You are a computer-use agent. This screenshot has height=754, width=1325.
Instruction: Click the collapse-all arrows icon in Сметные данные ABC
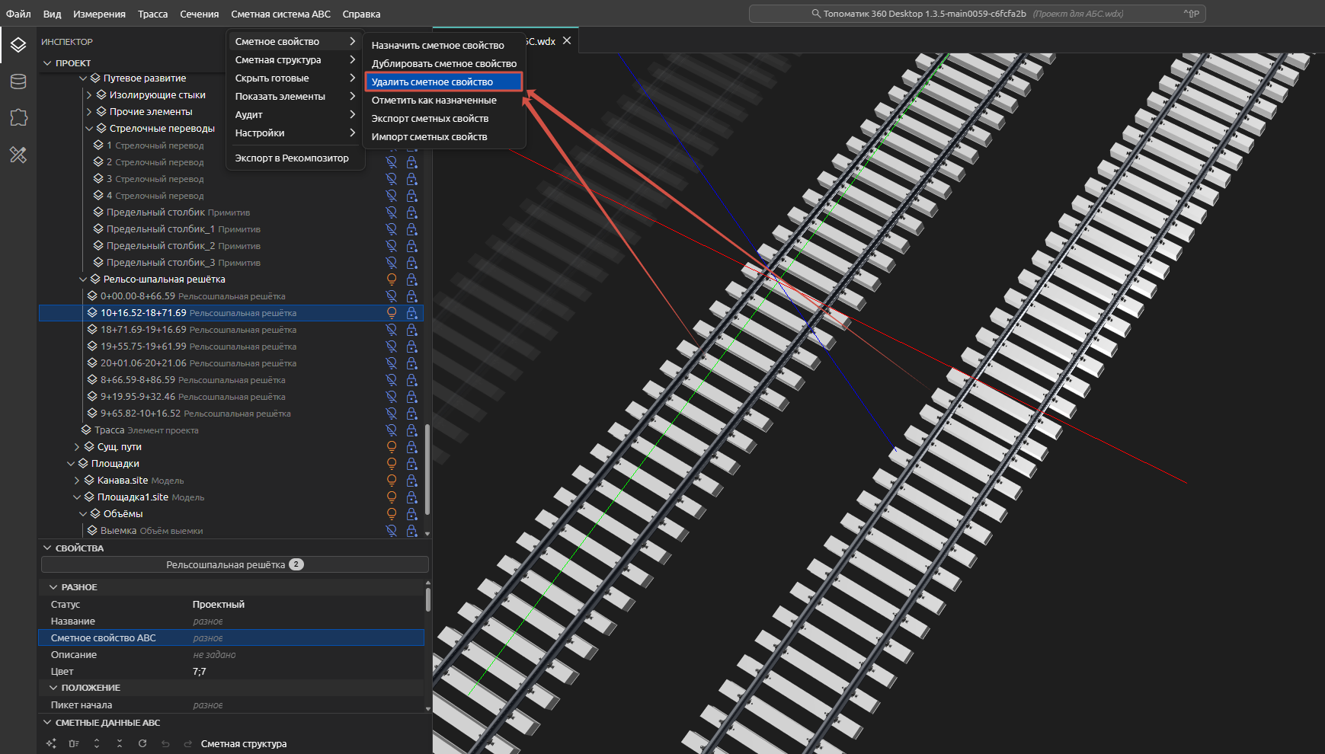click(120, 743)
